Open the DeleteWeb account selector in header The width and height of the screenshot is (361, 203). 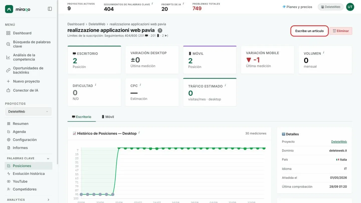click(x=330, y=7)
